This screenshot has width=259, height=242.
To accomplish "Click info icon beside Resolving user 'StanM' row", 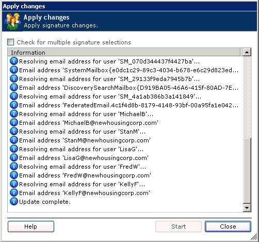I will [x=14, y=131].
